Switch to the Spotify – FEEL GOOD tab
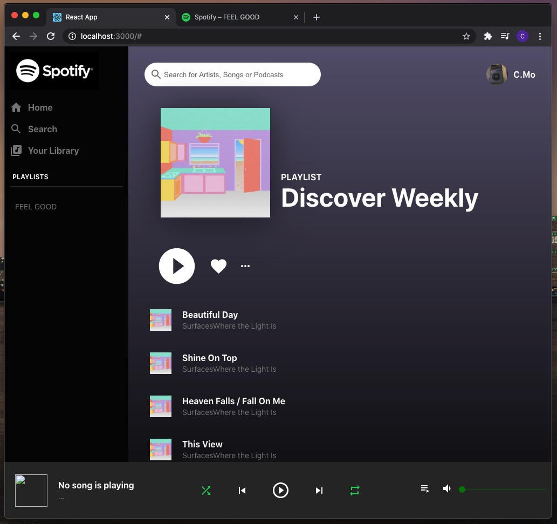The height and width of the screenshot is (524, 557). pos(240,17)
